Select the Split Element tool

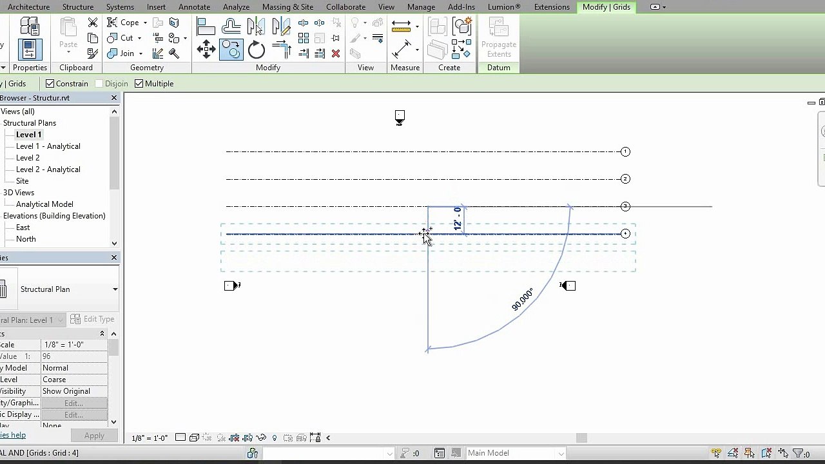(x=303, y=23)
